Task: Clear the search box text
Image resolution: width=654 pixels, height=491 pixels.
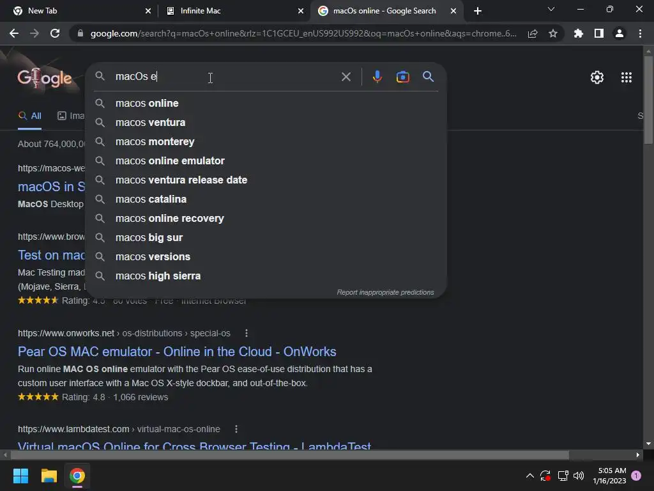Action: 346,77
